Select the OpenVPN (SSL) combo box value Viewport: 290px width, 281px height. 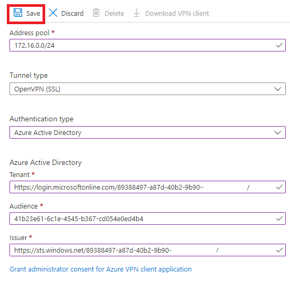click(x=148, y=89)
